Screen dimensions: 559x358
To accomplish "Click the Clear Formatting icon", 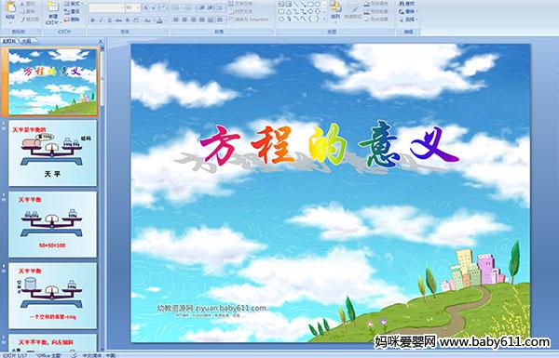I will click(164, 7).
